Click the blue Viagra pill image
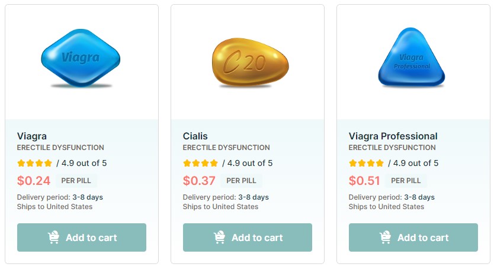The width and height of the screenshot is (494, 267). pos(81,58)
